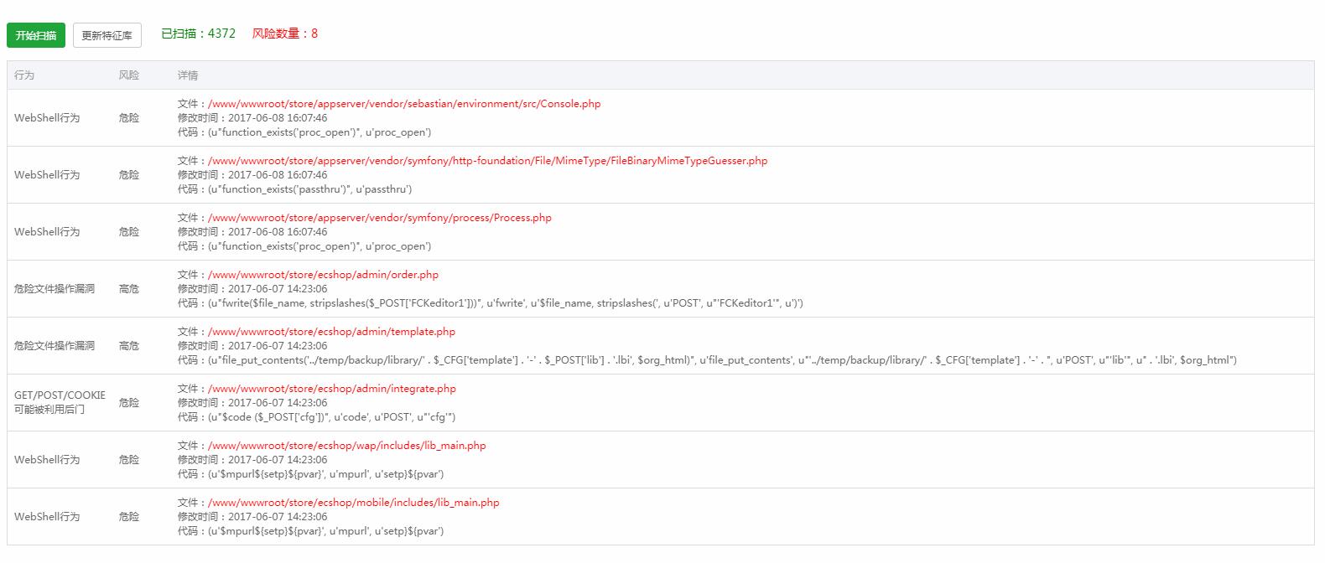Click the 更新特征库 button
The width and height of the screenshot is (1325, 563).
coord(107,35)
